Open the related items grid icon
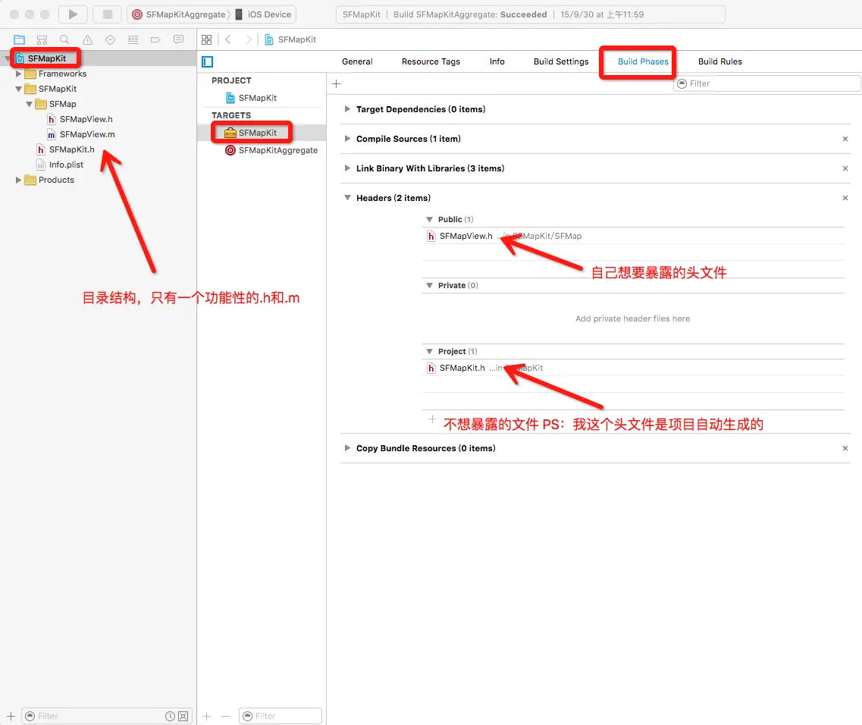 coord(207,39)
